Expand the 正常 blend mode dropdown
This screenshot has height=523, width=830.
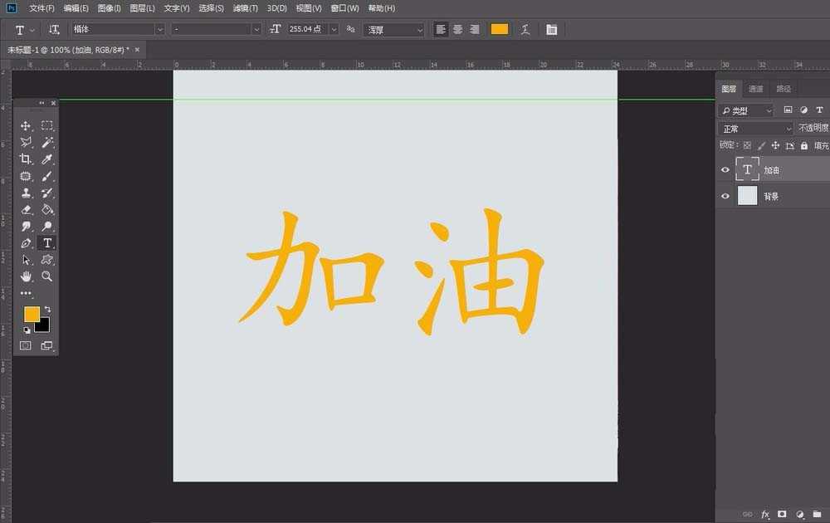pos(756,129)
